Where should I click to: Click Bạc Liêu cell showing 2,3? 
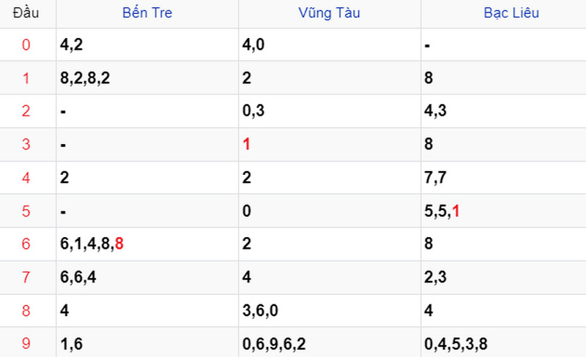click(x=503, y=277)
